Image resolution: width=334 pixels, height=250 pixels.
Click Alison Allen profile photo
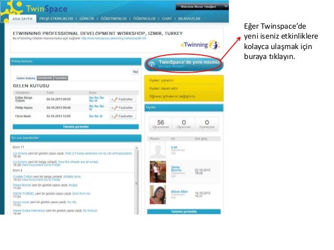pos(158,195)
